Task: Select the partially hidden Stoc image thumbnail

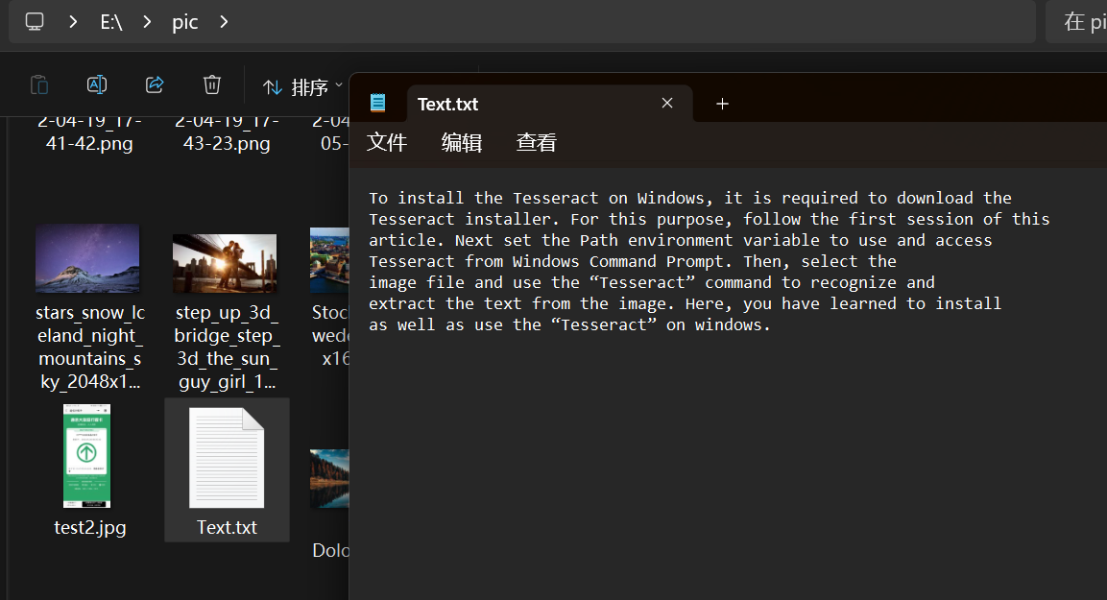Action: pos(329,260)
